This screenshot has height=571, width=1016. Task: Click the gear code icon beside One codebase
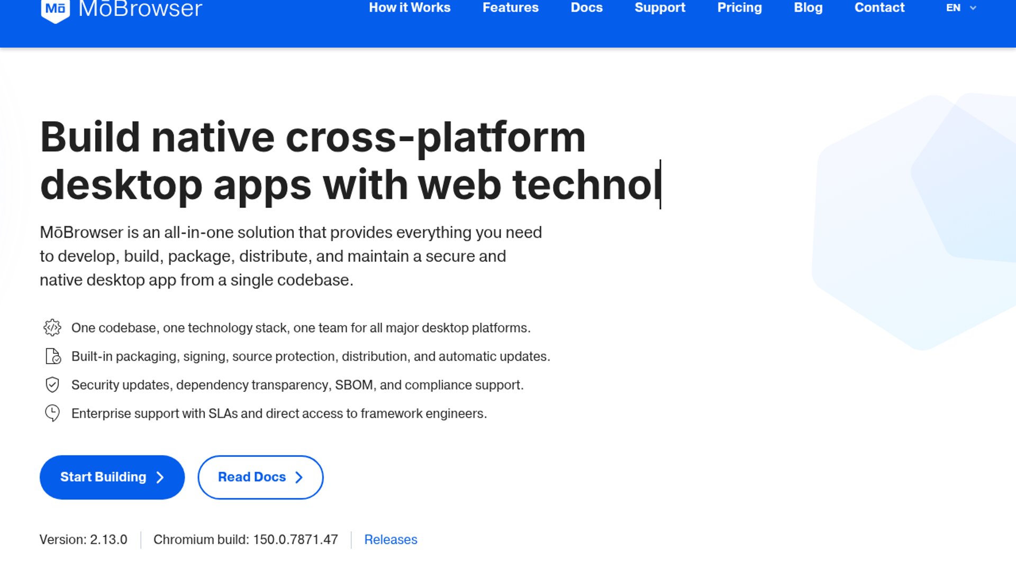pyautogui.click(x=52, y=328)
